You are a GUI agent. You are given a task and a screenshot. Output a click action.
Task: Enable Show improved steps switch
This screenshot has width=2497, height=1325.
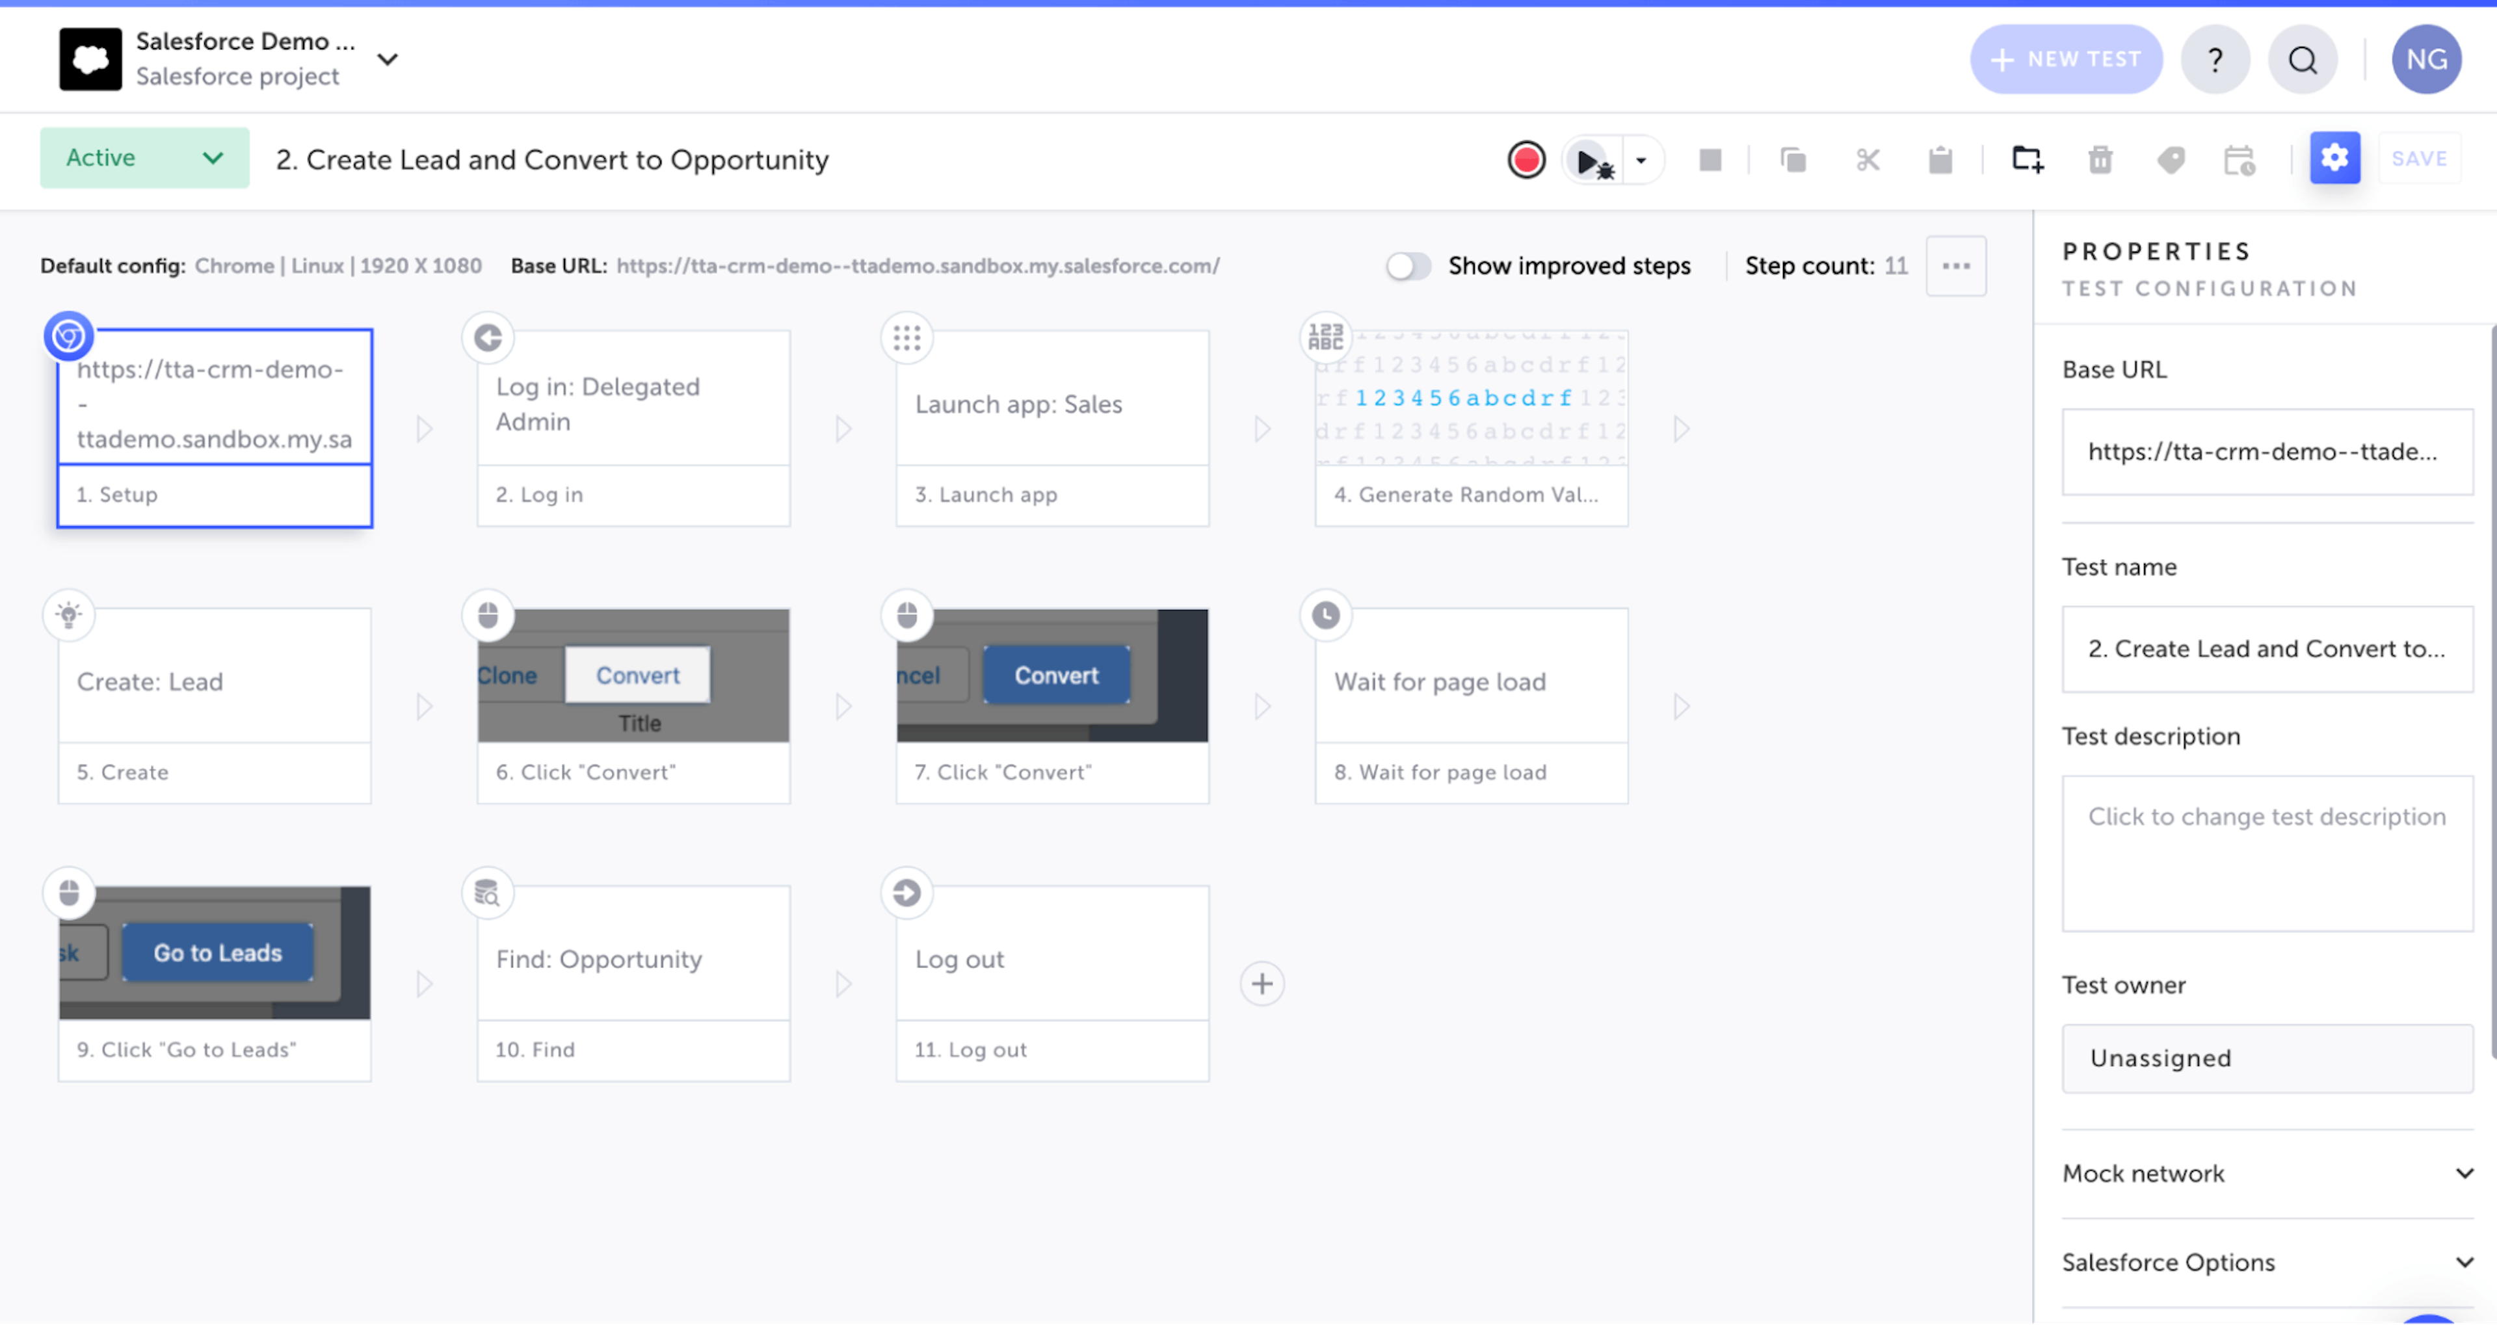click(1407, 265)
